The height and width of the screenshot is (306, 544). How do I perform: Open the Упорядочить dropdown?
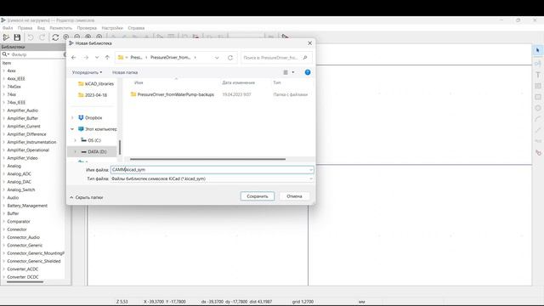point(87,72)
